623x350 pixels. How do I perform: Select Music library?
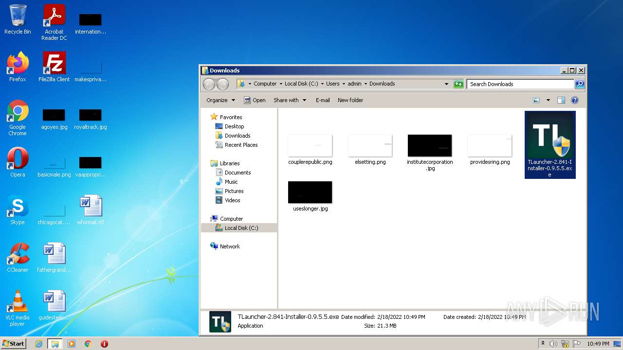point(231,182)
